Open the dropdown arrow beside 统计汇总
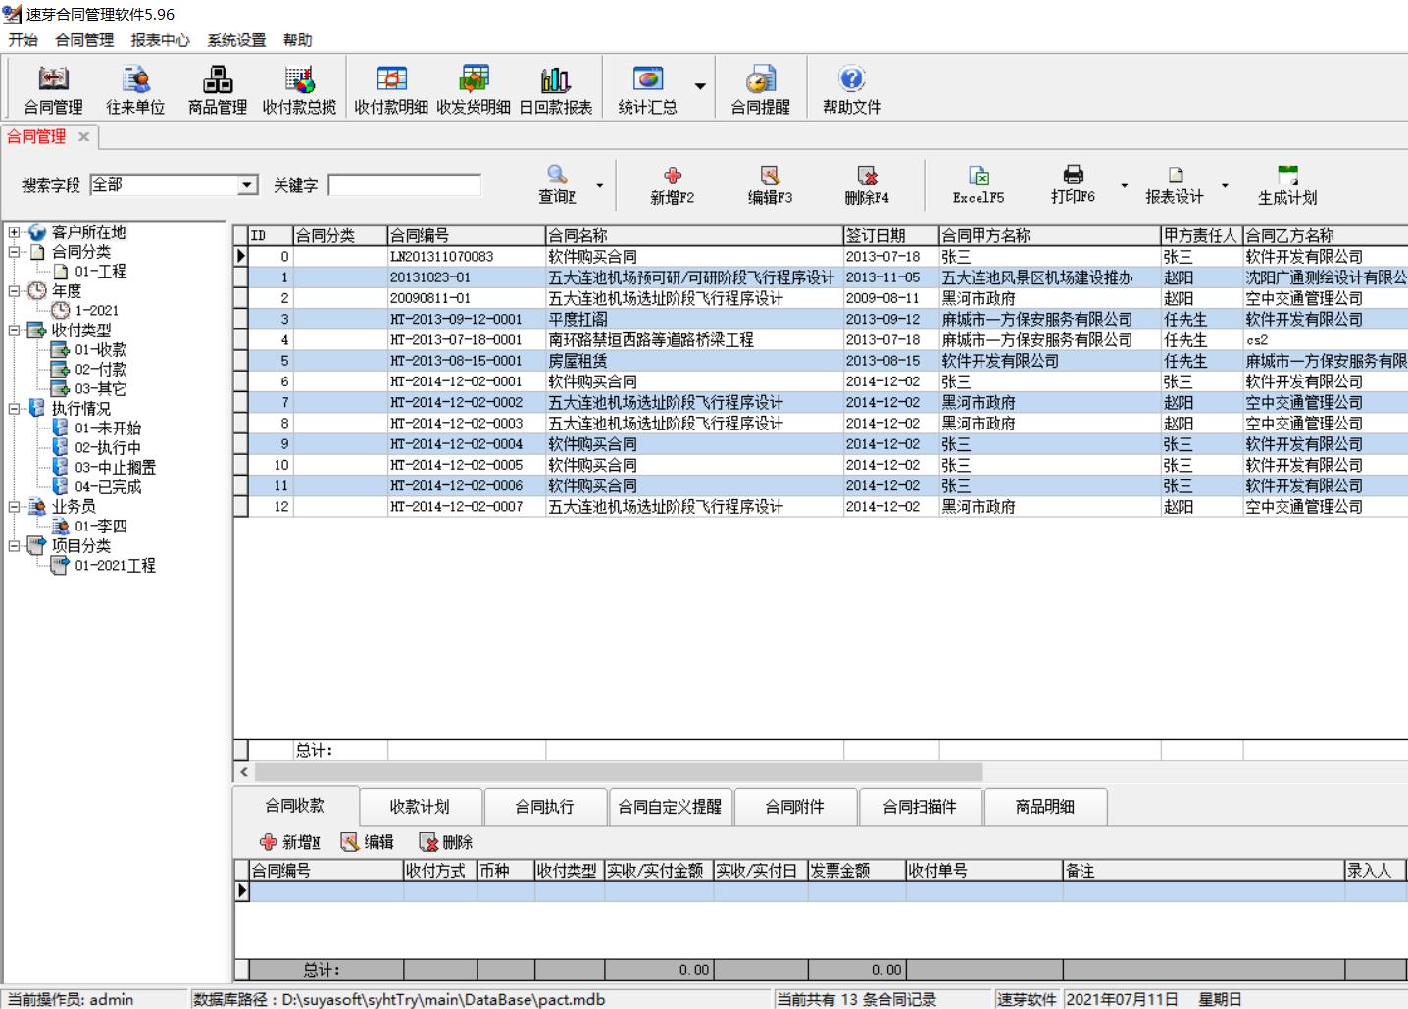 point(700,86)
